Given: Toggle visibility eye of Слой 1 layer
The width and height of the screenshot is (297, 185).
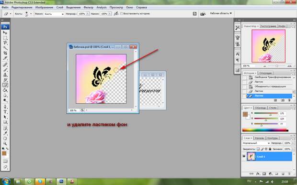Looking at the screenshot, I should coord(244,156).
